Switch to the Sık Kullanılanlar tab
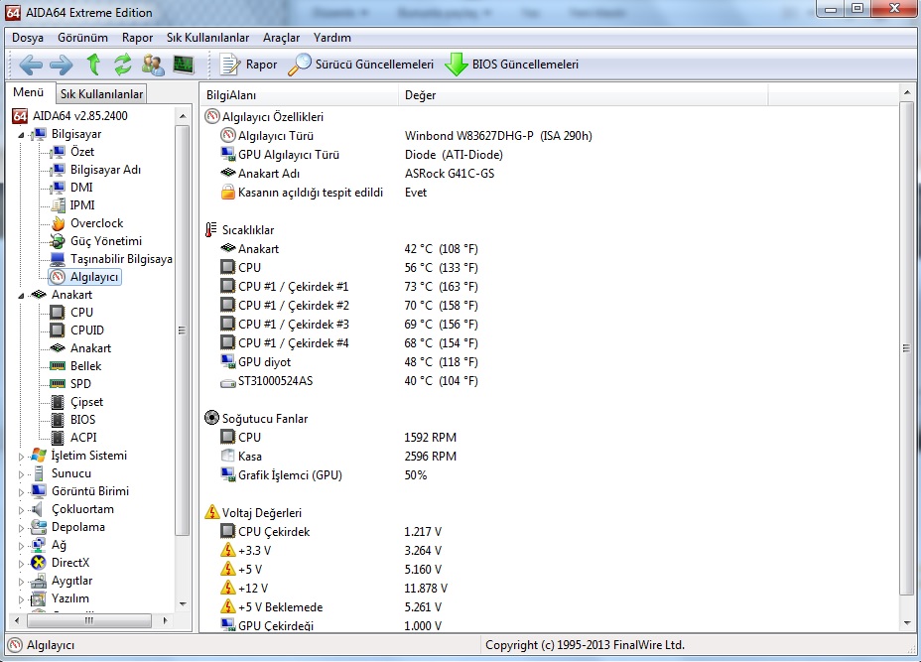 tap(101, 94)
